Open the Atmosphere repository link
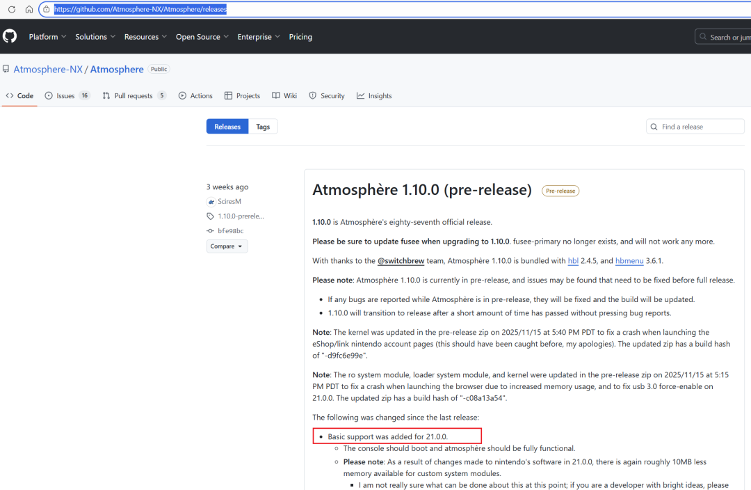Viewport: 751px width, 490px height. coord(117,69)
